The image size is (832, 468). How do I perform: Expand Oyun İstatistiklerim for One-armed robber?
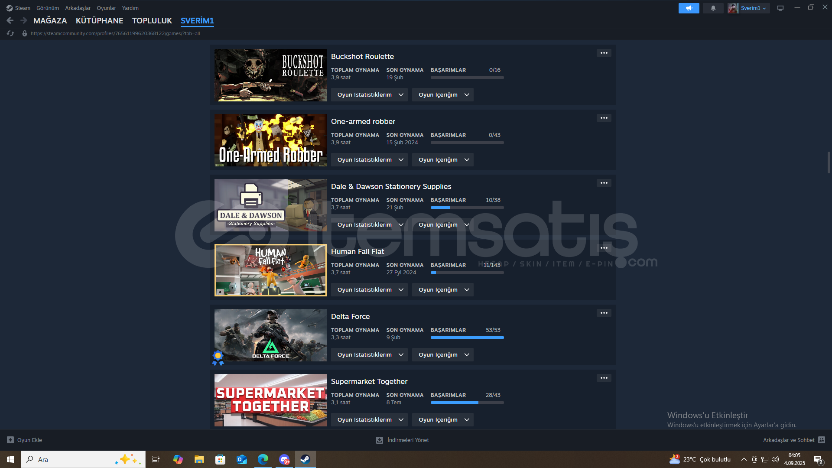click(x=369, y=159)
